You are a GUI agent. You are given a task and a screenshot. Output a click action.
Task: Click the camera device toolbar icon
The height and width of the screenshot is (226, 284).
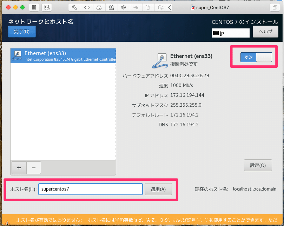tap(111, 7)
